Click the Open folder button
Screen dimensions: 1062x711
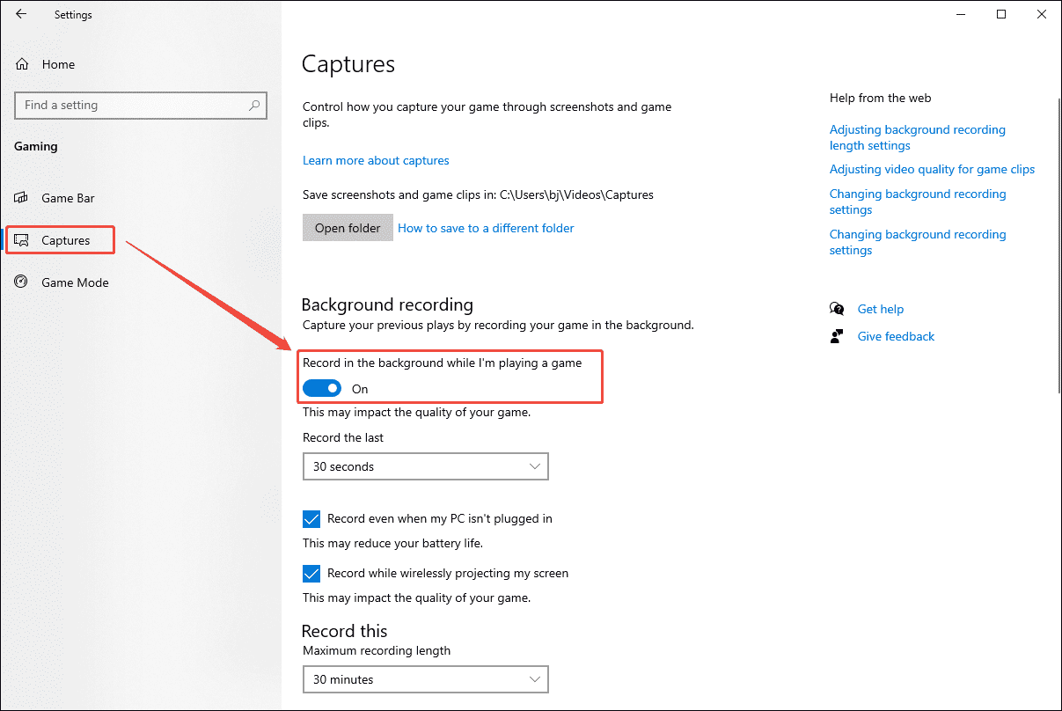coord(348,227)
